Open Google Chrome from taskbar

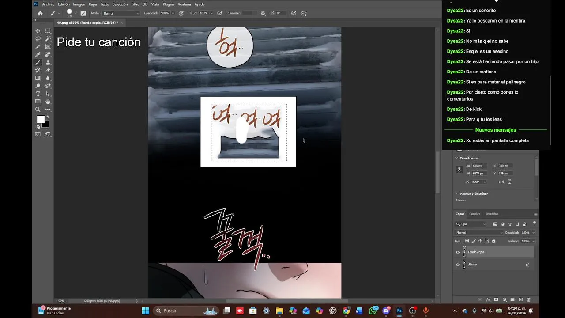pos(346,311)
